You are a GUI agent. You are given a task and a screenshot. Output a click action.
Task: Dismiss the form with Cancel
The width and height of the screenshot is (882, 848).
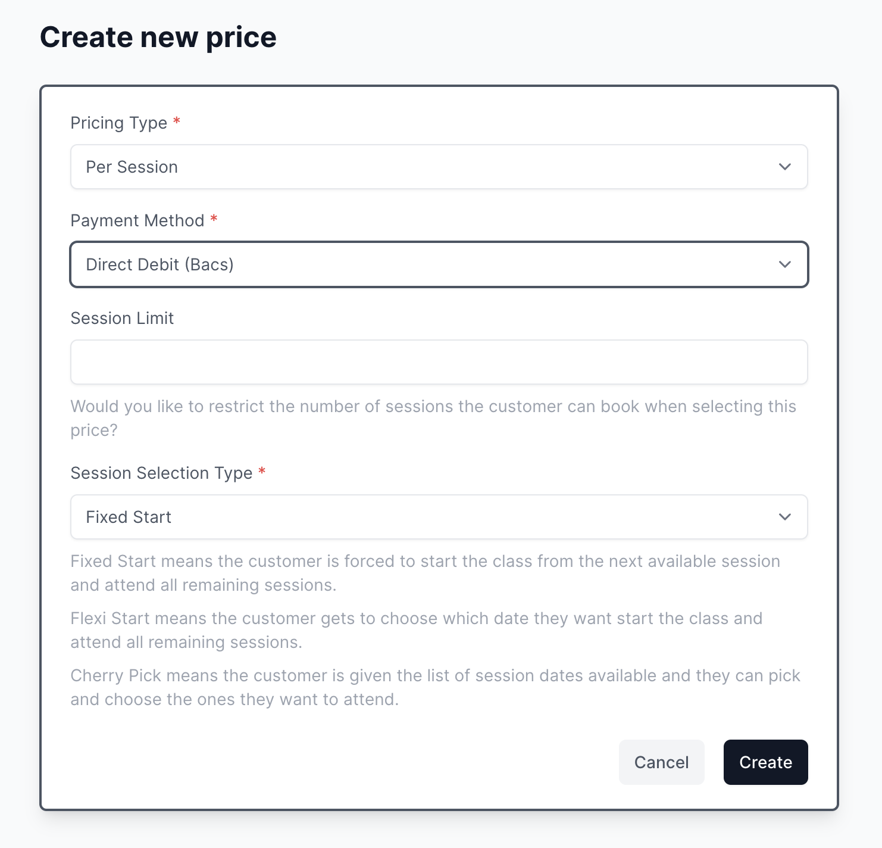click(x=661, y=762)
